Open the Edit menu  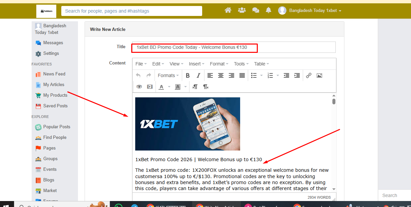tap(158, 64)
